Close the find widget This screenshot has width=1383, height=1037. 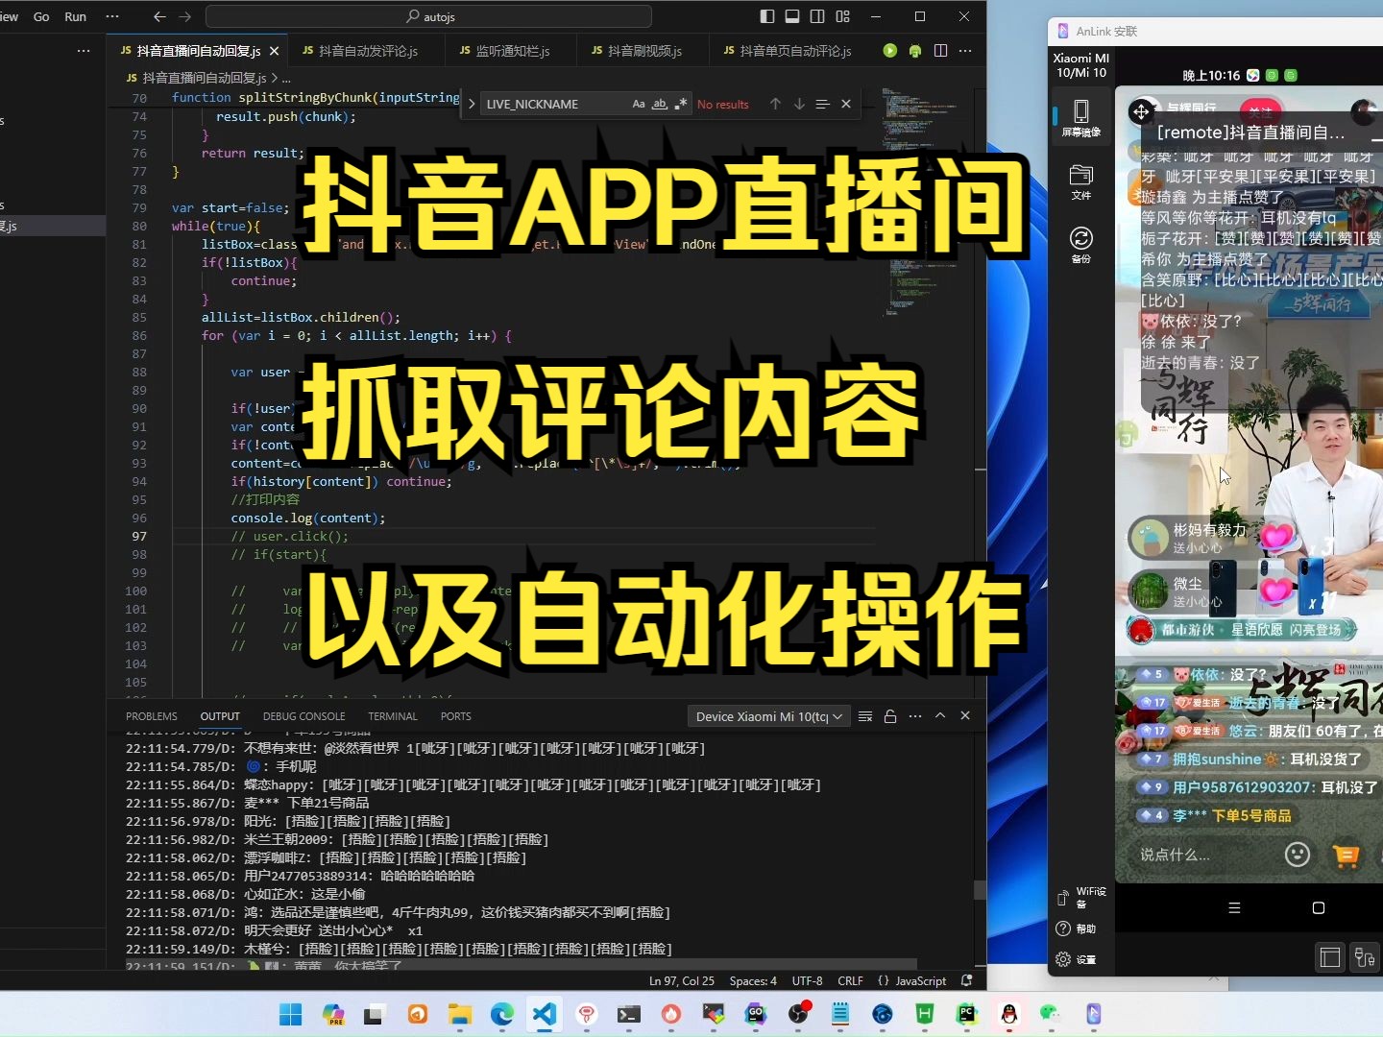(846, 104)
